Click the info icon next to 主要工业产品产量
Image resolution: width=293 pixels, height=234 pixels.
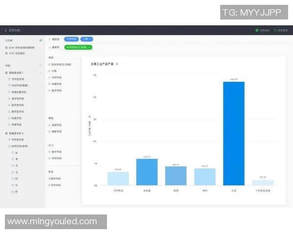tap(117, 64)
